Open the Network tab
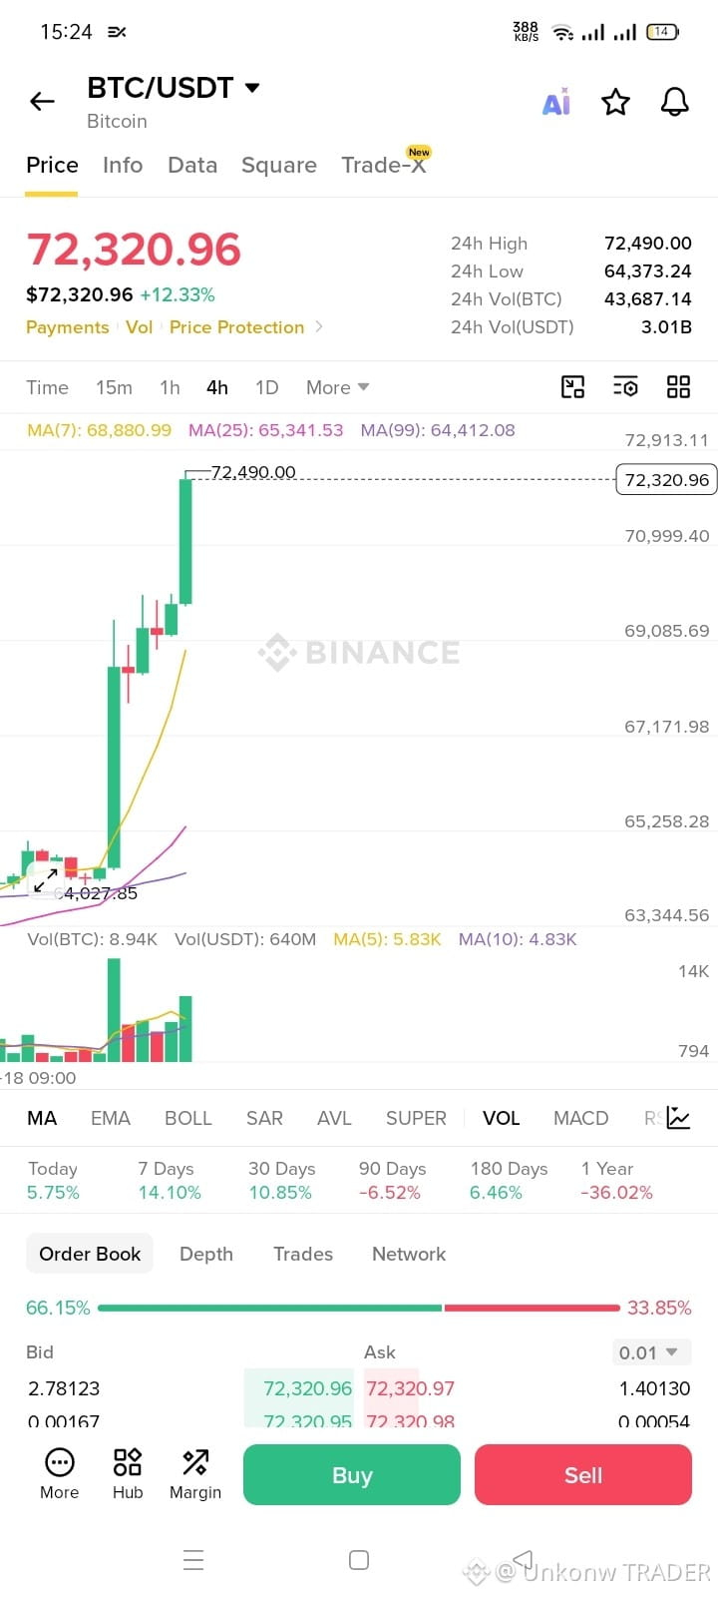The height and width of the screenshot is (1597, 718). click(409, 1254)
